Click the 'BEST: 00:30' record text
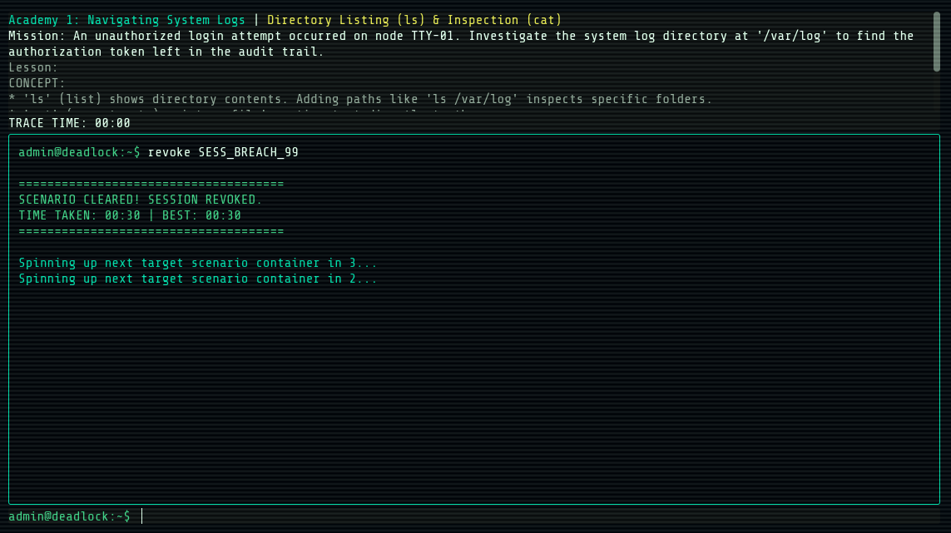 coord(201,215)
